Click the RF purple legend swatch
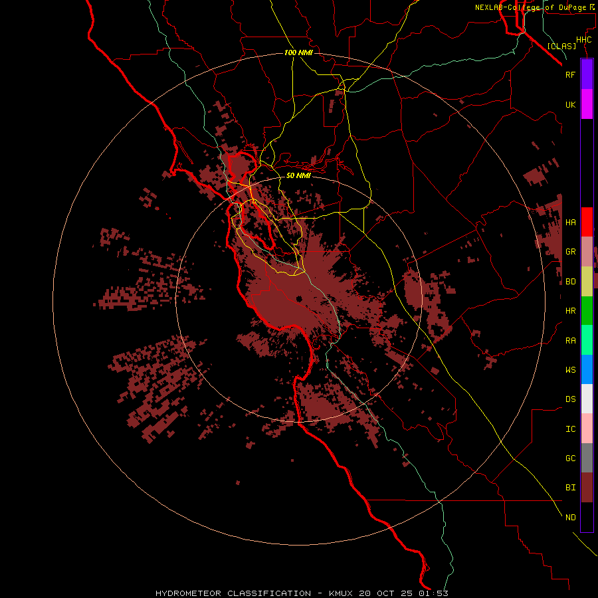Image resolution: width=598 pixels, height=598 pixels. 587,74
